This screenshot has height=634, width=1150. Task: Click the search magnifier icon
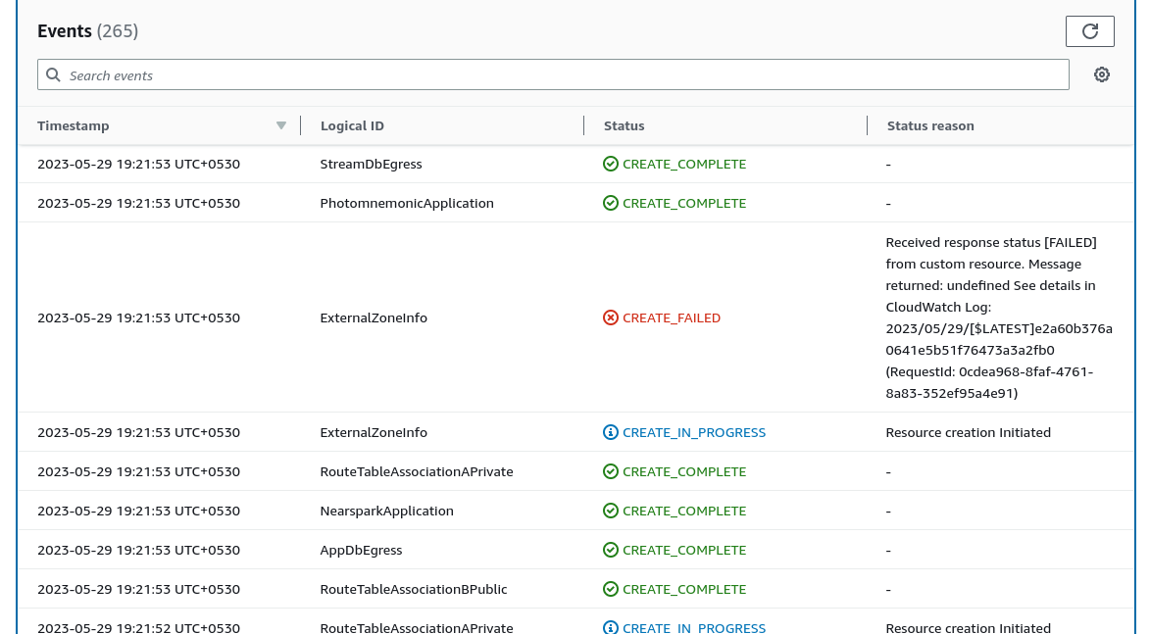pos(54,74)
